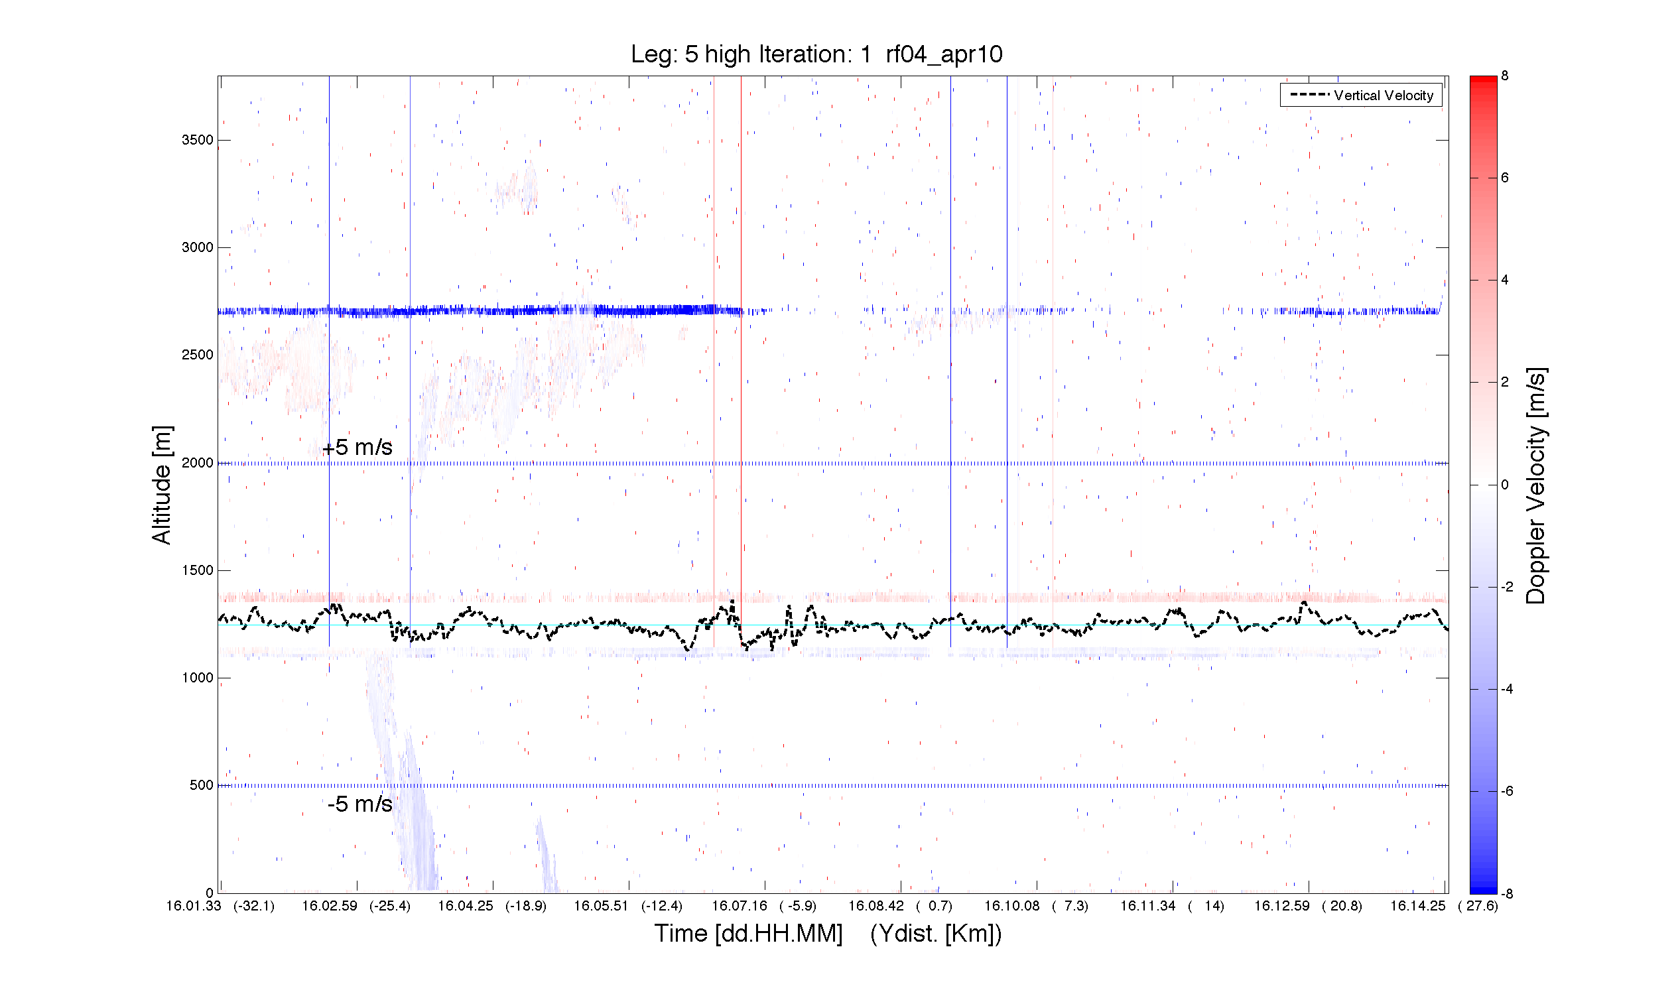Click the 'Altitude [m]' y-axis label
Viewport: 1680px width, 1004px height.
tap(162, 485)
